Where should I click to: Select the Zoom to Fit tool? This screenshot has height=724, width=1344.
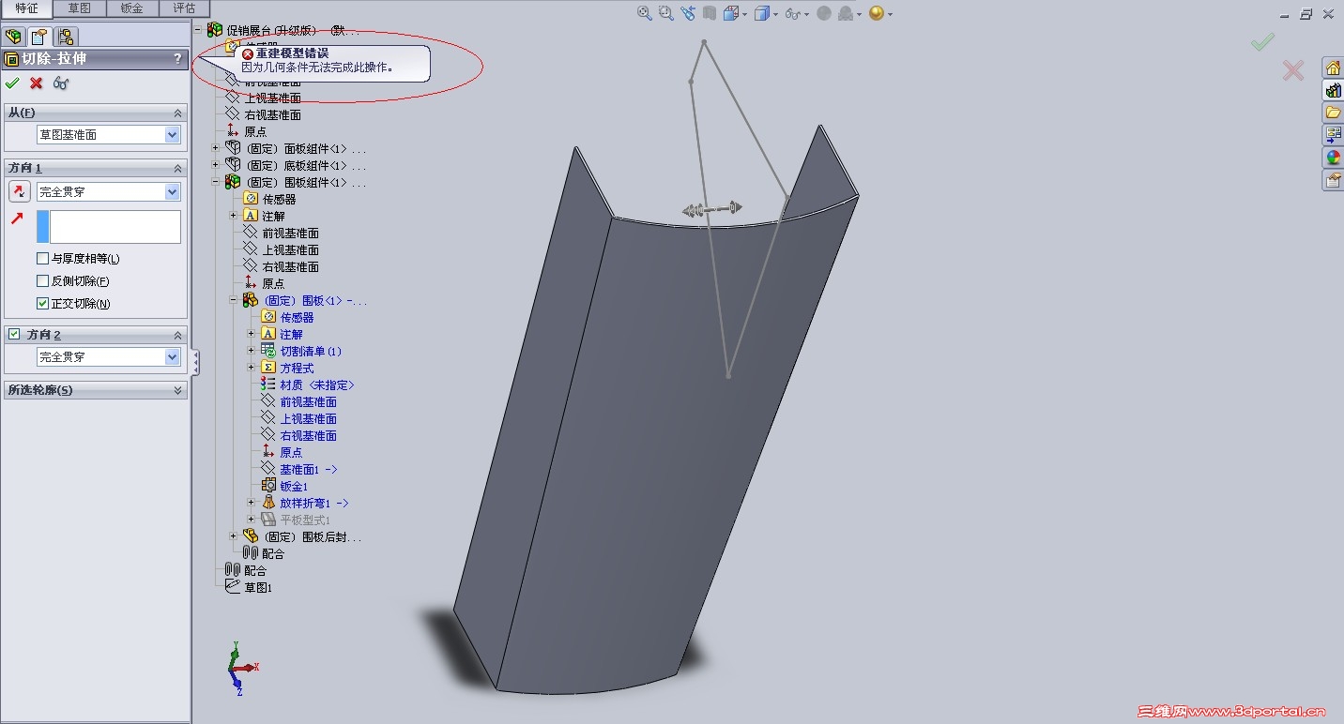click(644, 12)
